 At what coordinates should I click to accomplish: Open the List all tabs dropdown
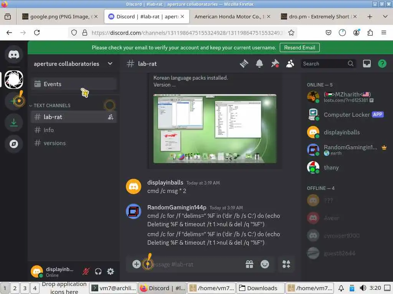click(x=385, y=17)
